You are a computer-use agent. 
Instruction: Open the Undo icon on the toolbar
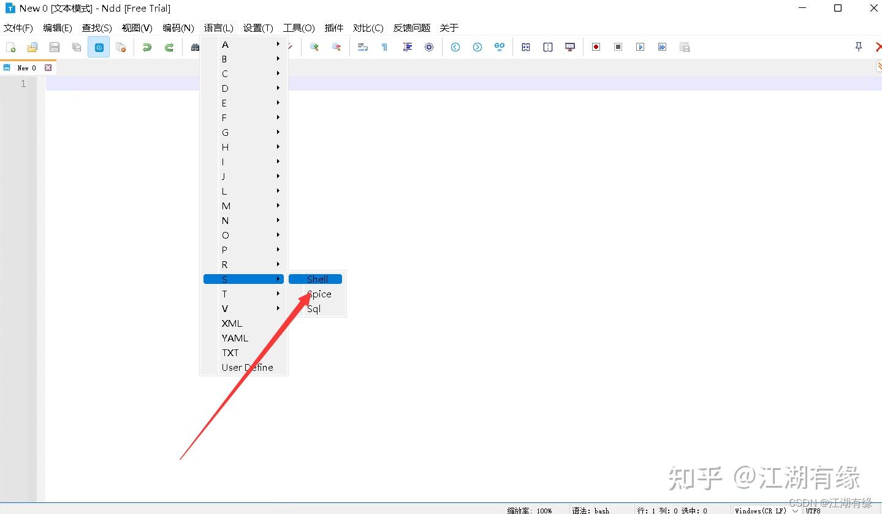coord(147,47)
